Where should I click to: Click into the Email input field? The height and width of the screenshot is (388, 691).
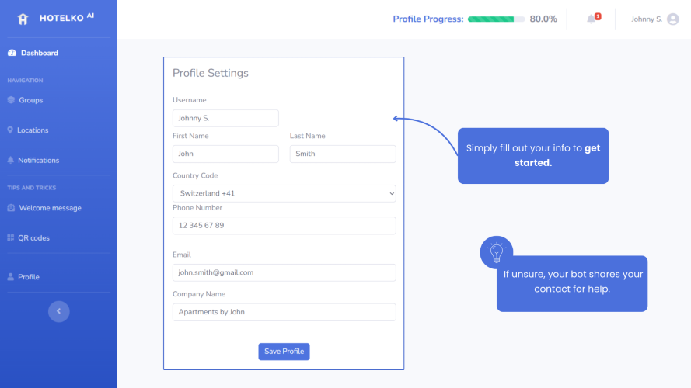point(284,272)
